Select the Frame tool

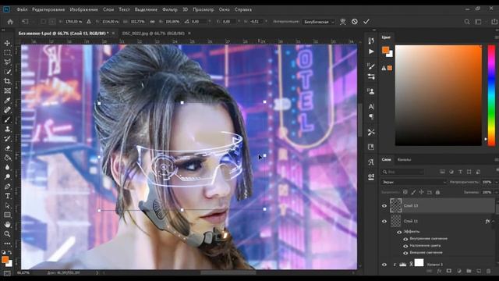coord(7,91)
